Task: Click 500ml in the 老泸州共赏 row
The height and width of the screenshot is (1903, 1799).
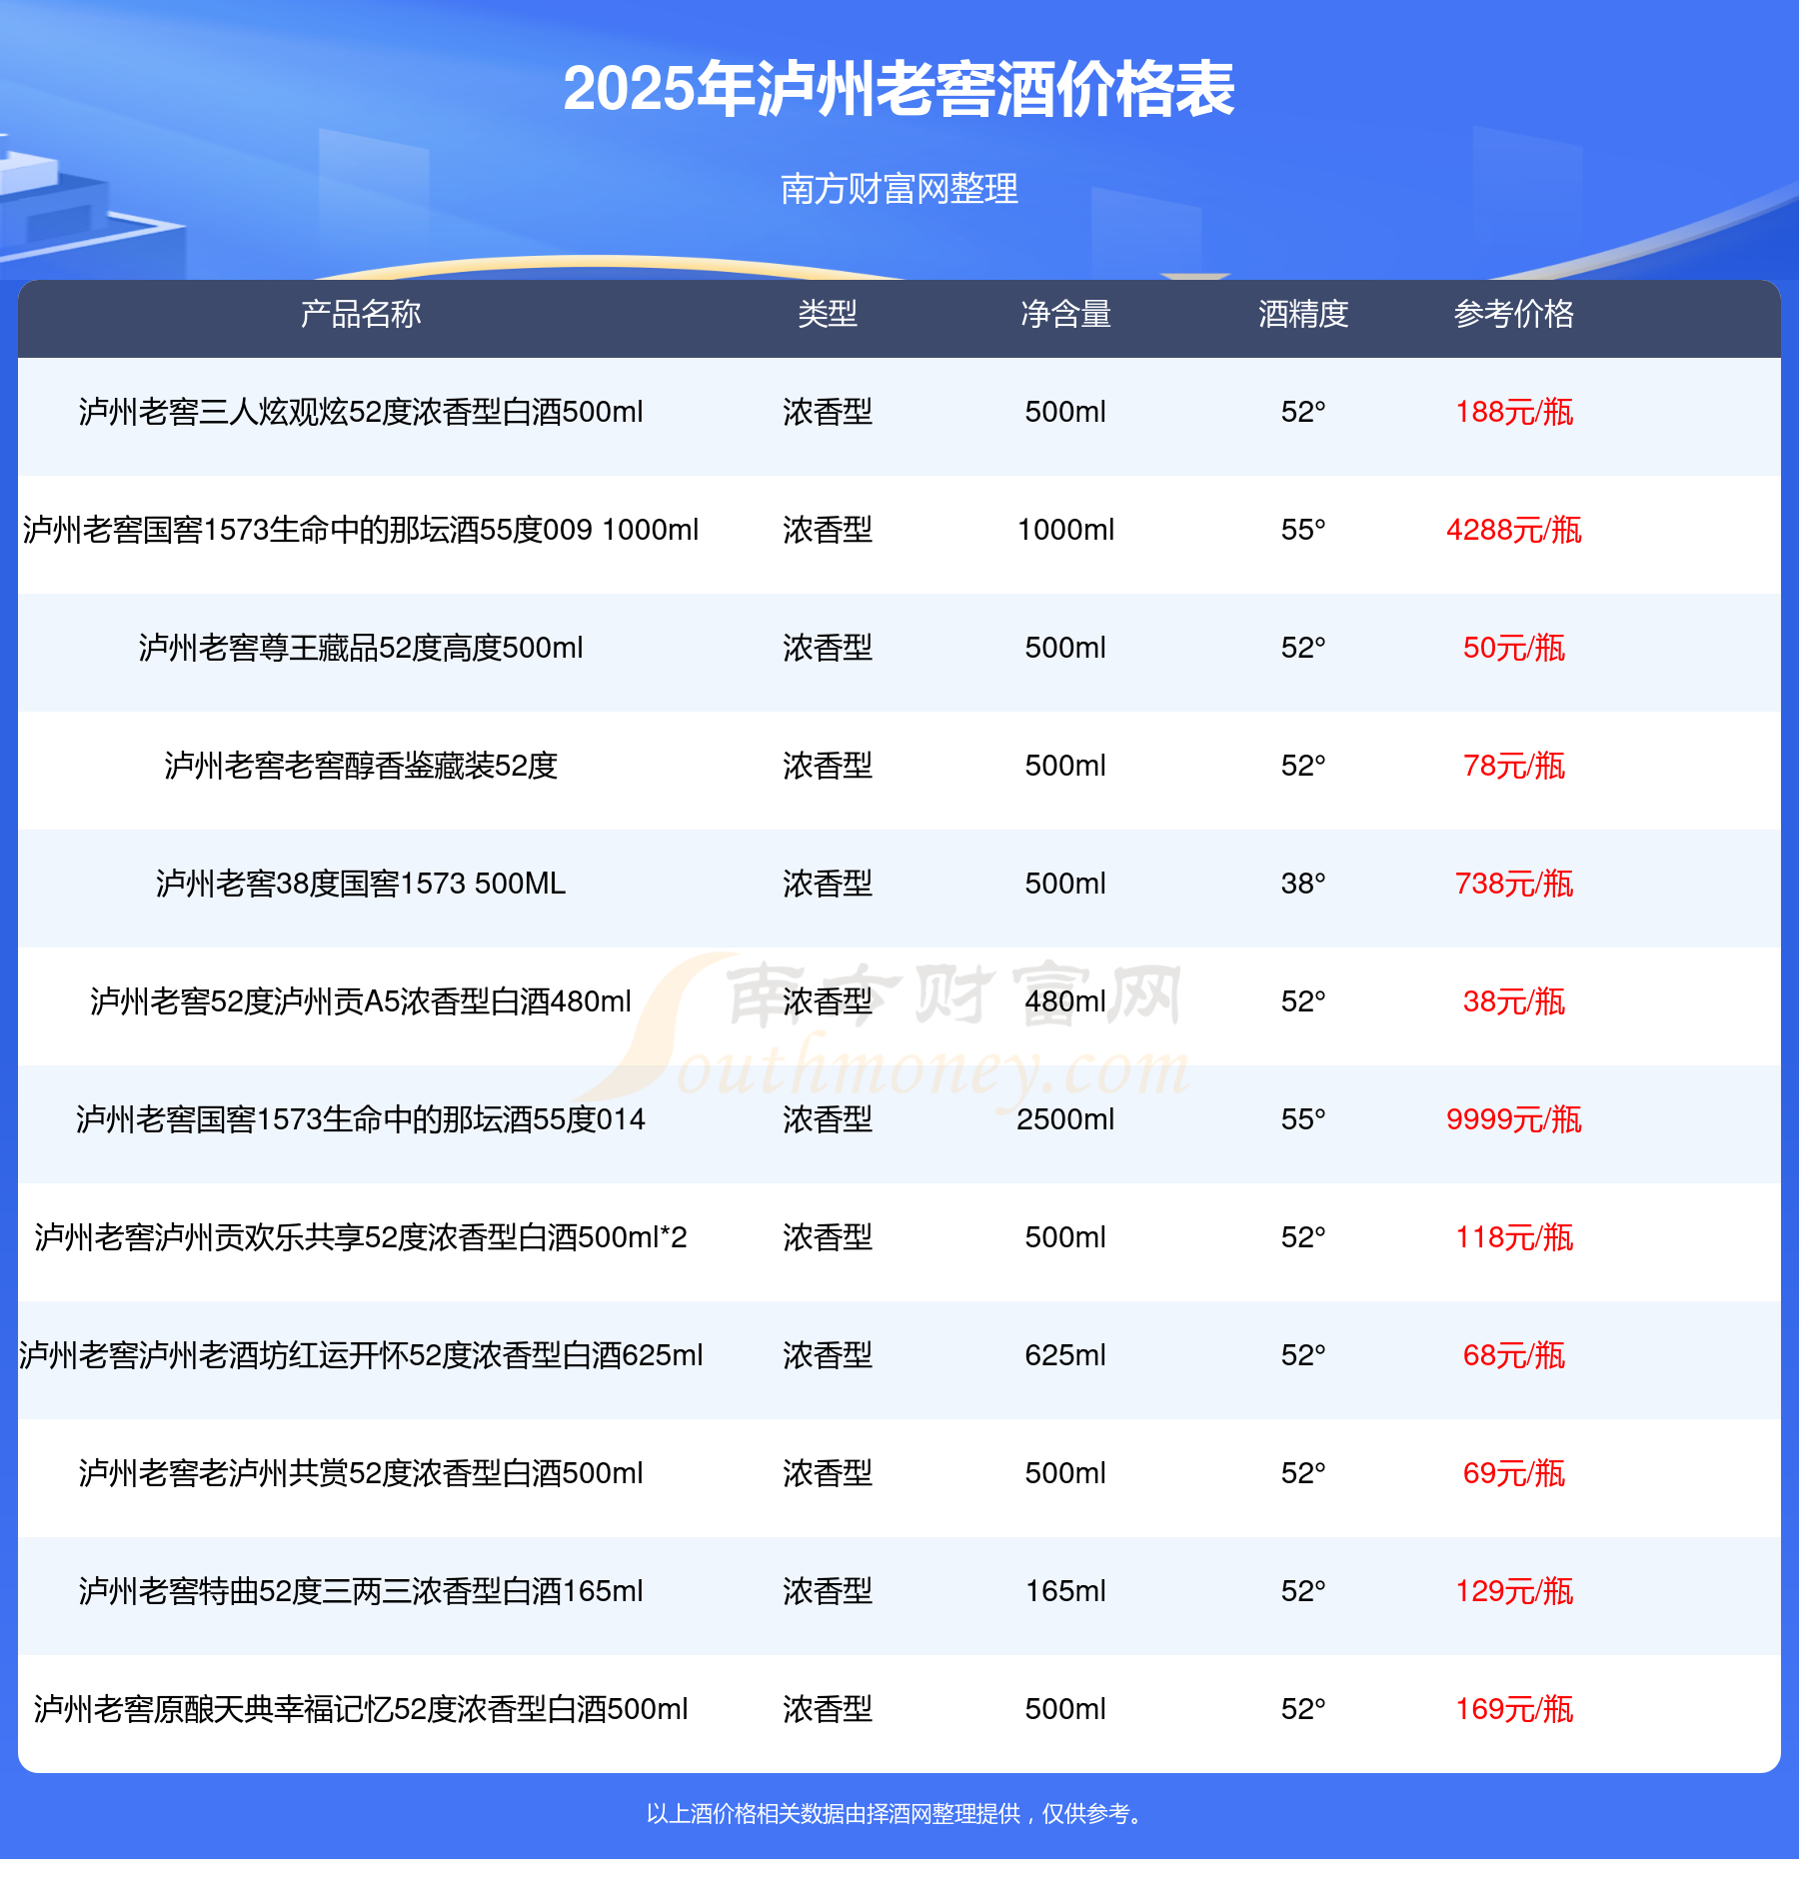Action: point(1065,1473)
